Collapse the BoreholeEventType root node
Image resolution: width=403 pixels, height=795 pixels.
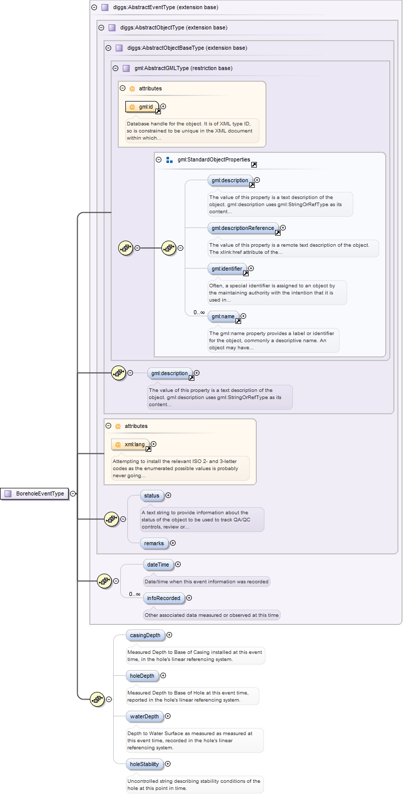pos(73,493)
